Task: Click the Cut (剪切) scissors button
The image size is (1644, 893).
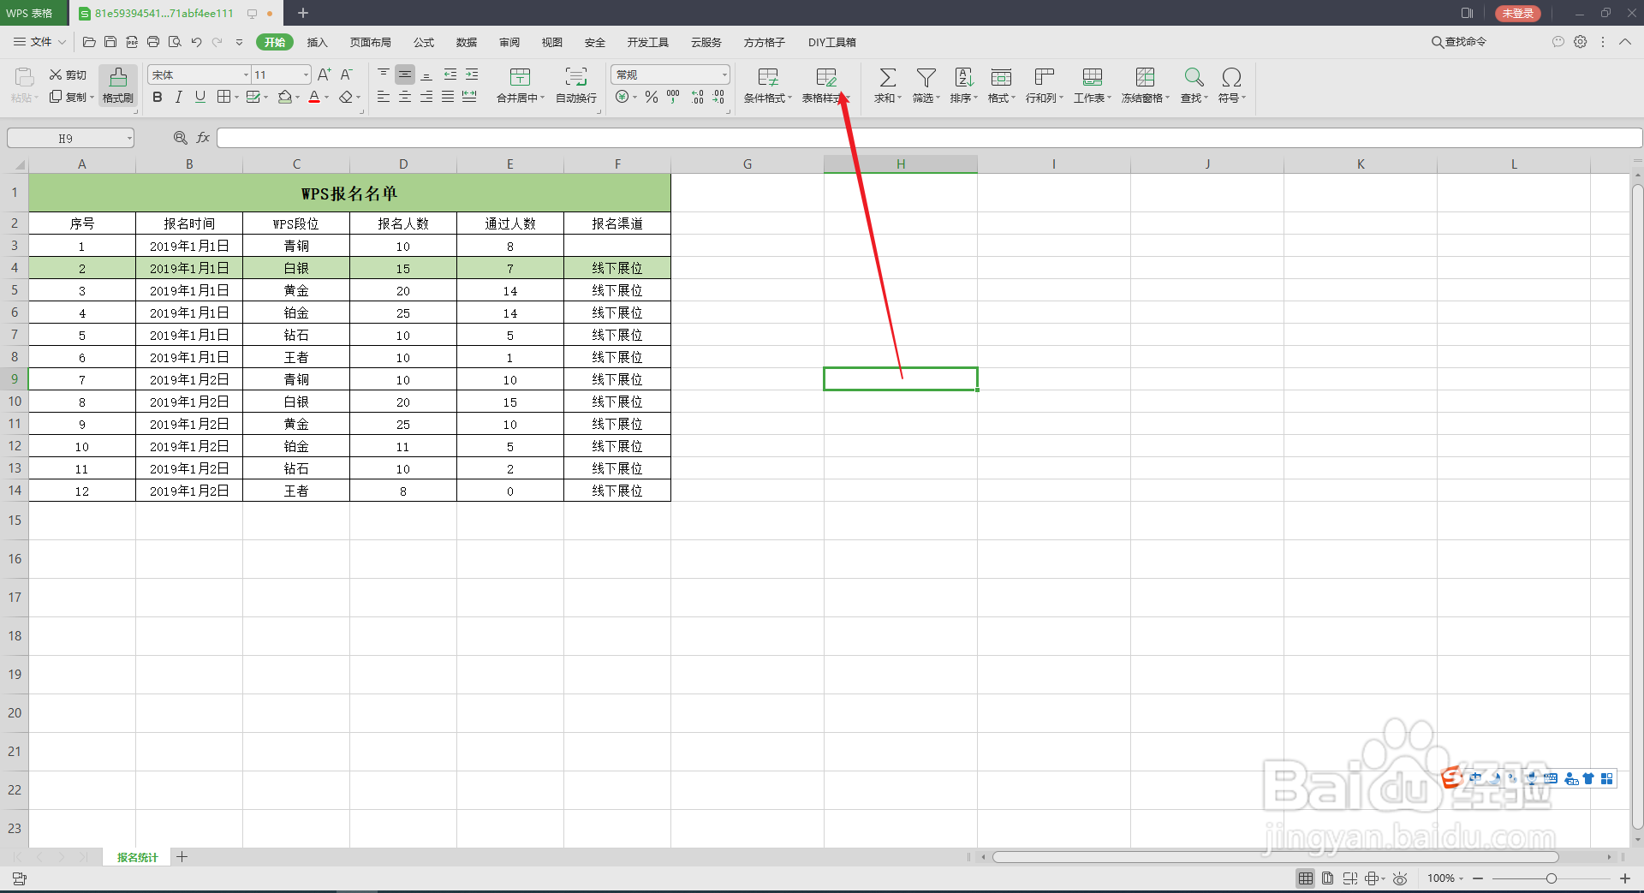Action: (x=68, y=74)
